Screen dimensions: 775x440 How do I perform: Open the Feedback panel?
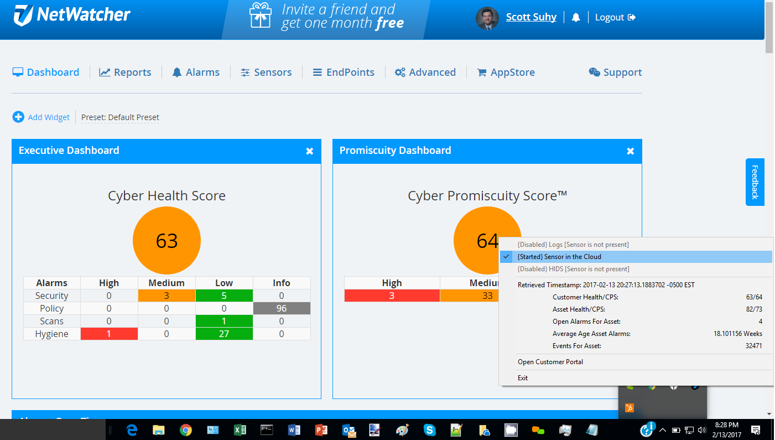tap(755, 182)
